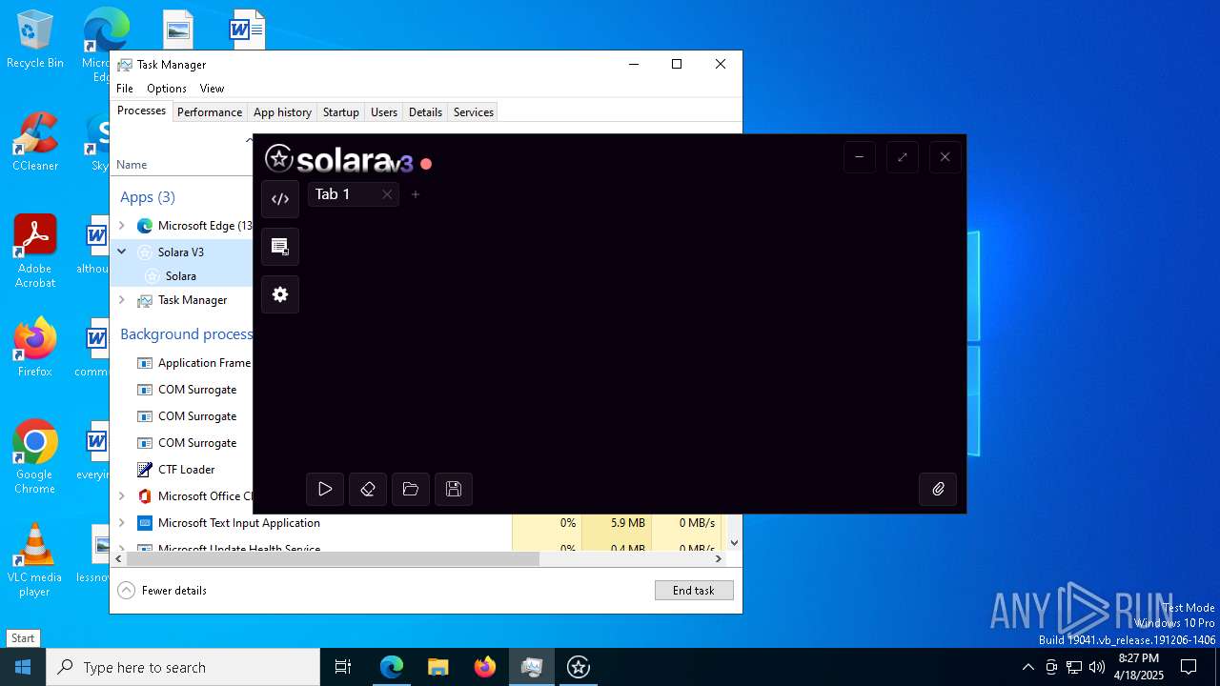
Task: Expand the Microsoft Office Click-to-Run row
Action: (122, 496)
